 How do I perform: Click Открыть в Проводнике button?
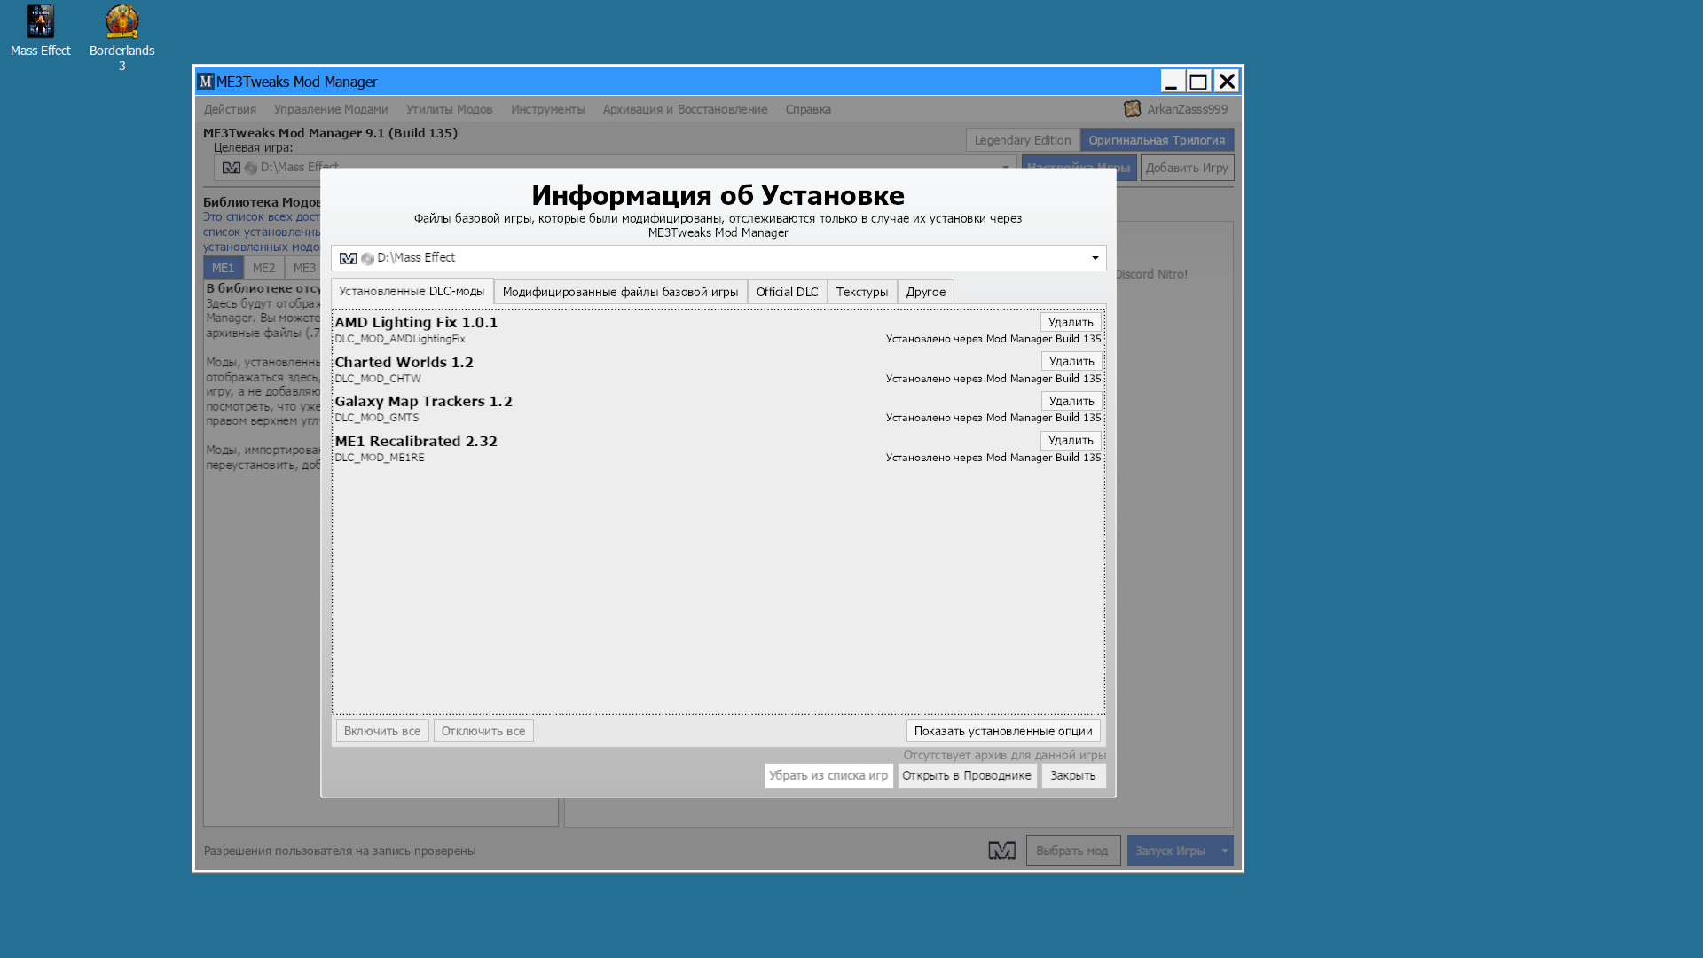tap(966, 775)
